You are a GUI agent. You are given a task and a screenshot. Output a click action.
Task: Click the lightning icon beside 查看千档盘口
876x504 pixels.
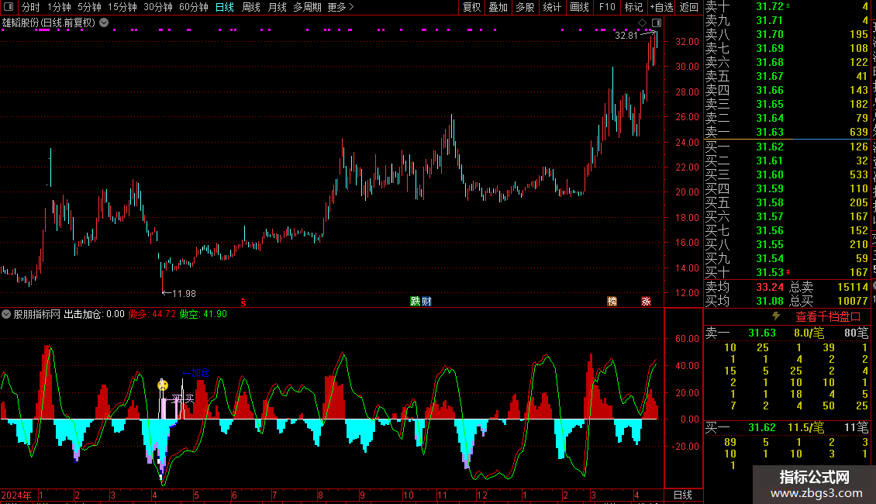click(x=776, y=316)
